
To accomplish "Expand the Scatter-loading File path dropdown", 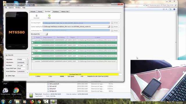I will tap(109, 27).
